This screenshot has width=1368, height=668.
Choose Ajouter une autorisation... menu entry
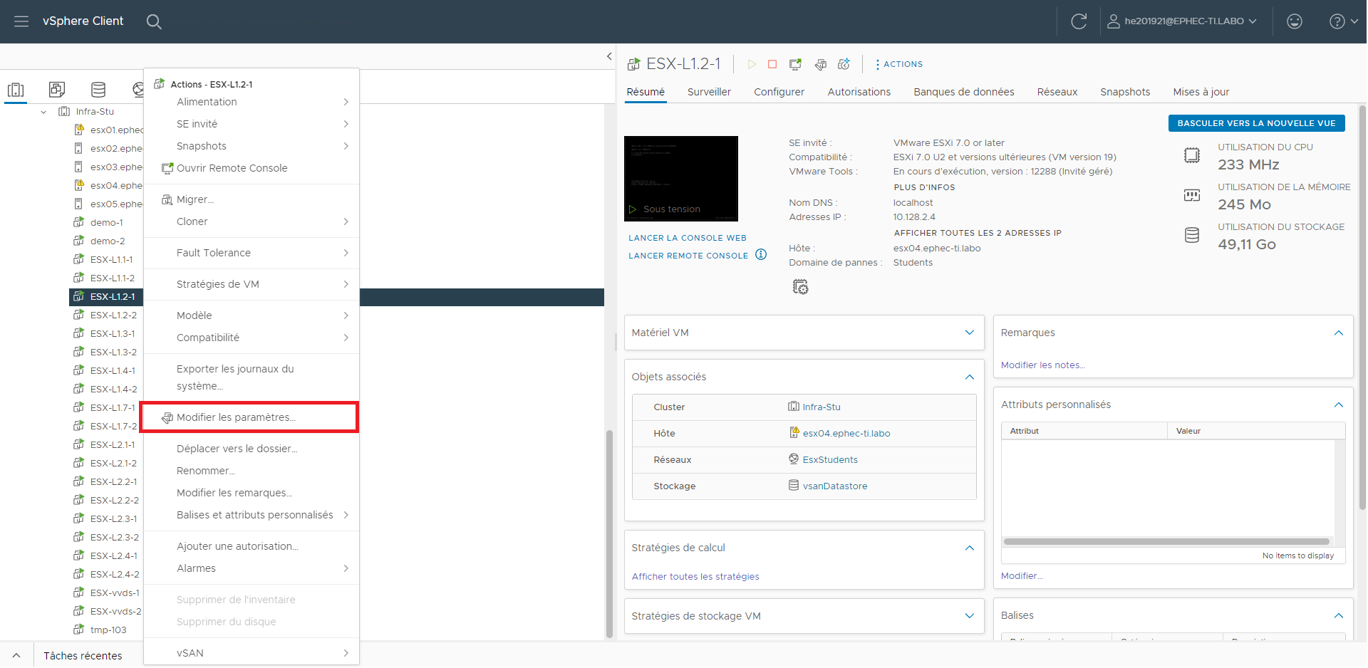click(252, 546)
